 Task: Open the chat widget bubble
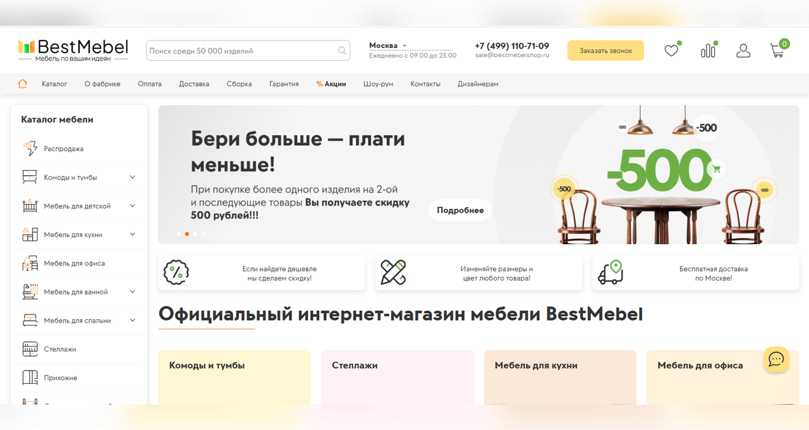776,359
